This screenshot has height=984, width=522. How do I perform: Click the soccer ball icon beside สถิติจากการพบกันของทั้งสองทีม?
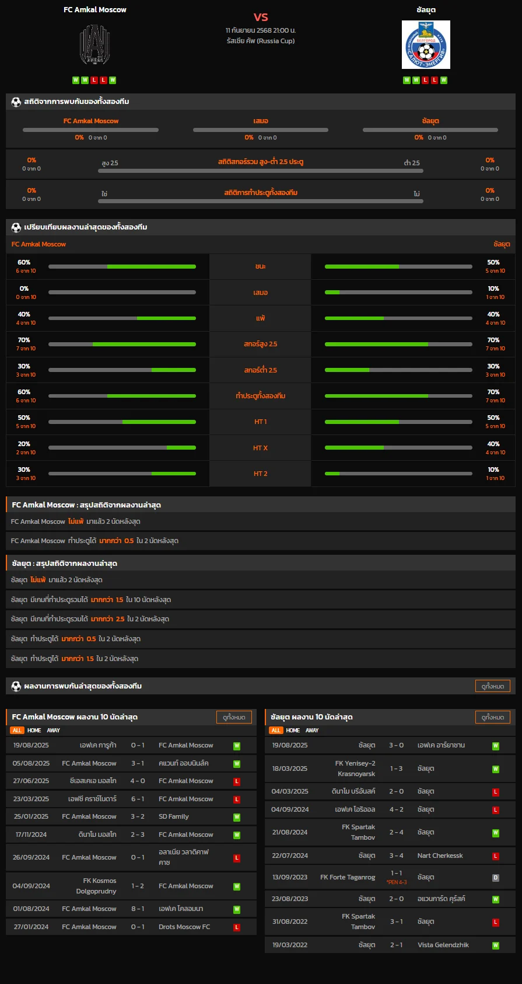click(x=16, y=102)
